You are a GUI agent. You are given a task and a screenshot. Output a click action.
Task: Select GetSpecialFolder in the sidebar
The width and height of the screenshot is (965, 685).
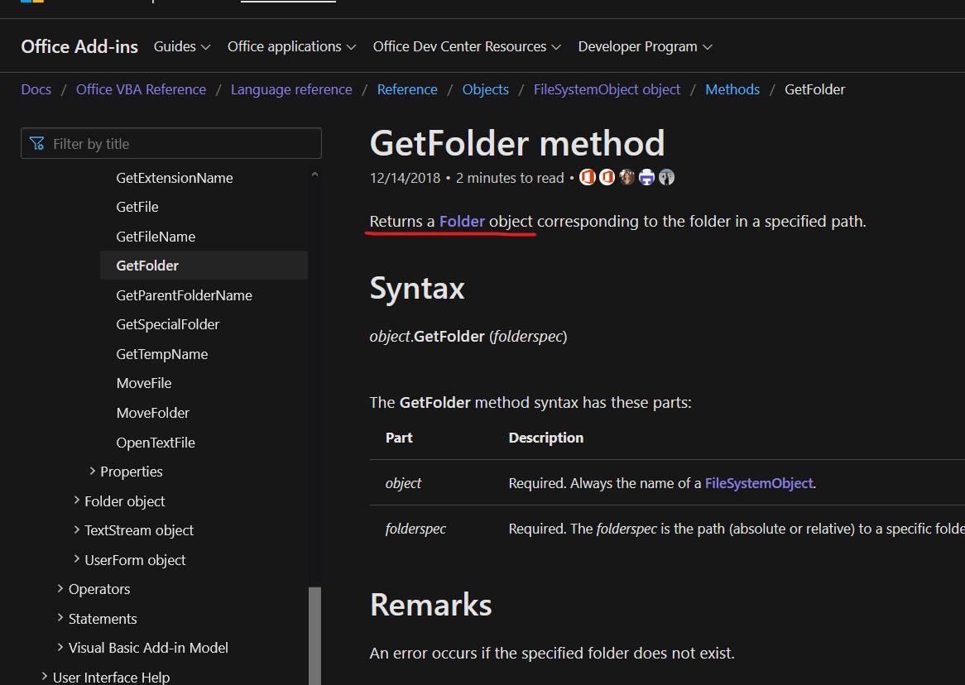coord(168,324)
